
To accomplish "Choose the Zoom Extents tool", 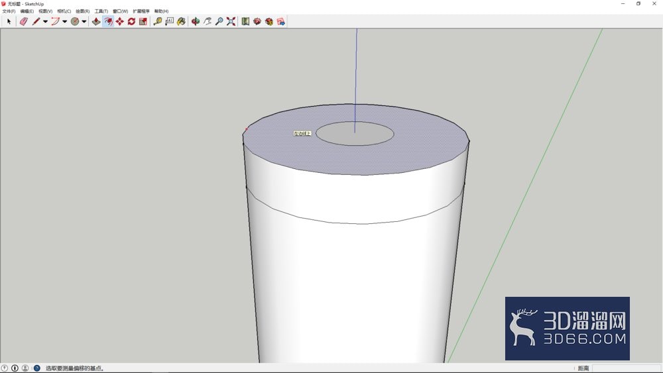I will pos(231,21).
